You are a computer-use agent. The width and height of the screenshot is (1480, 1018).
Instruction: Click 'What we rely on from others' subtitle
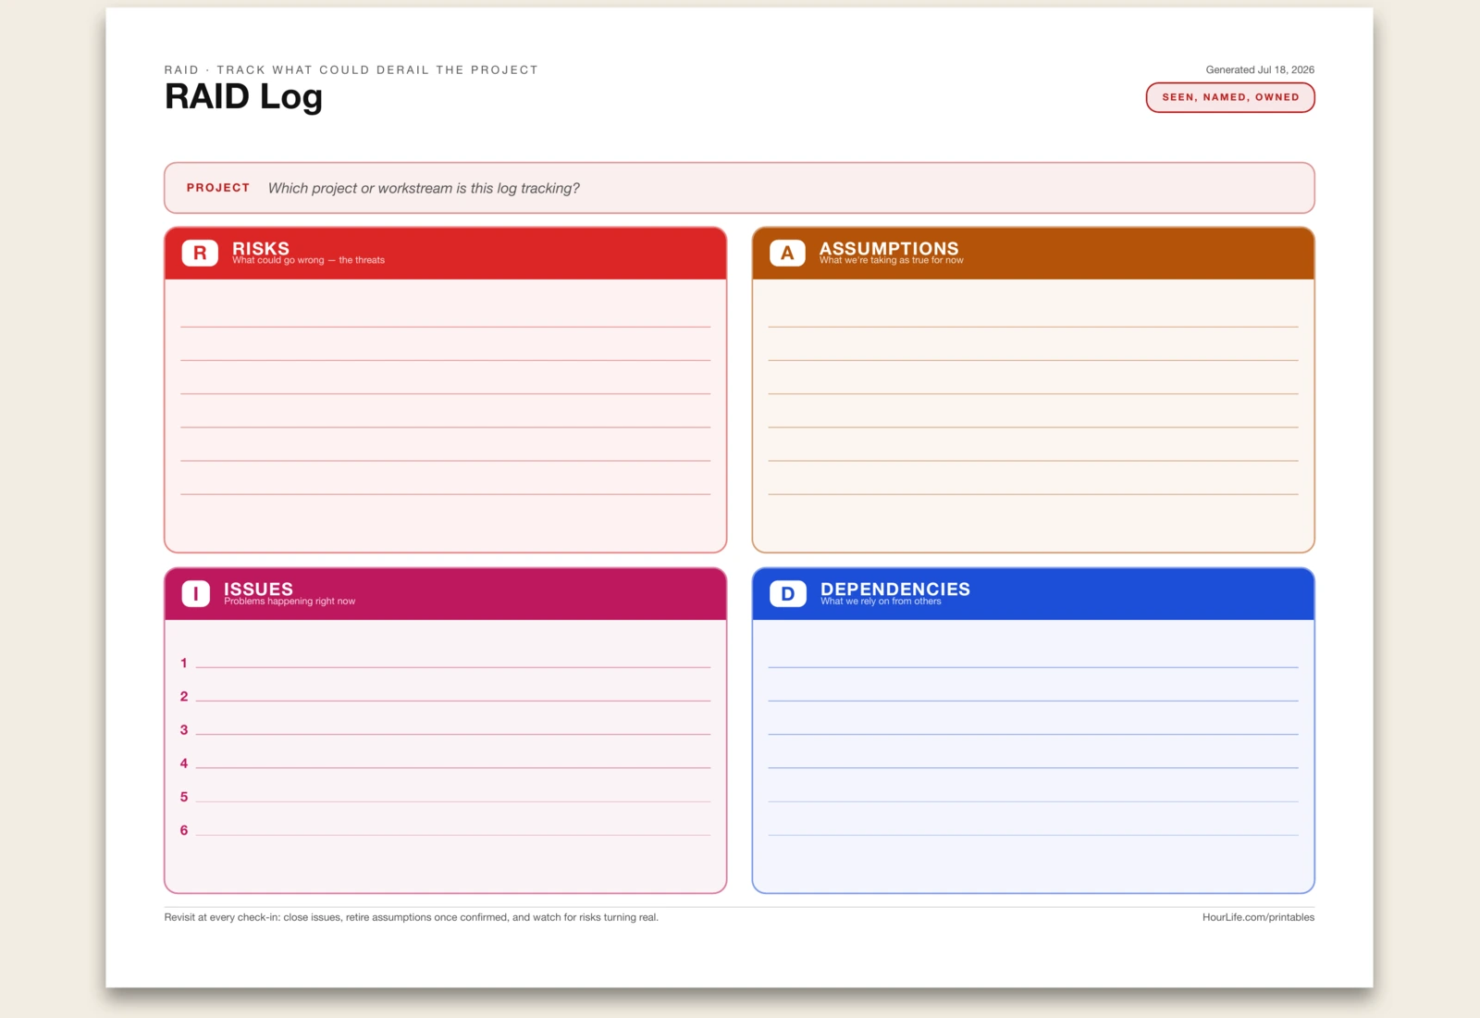pos(881,601)
